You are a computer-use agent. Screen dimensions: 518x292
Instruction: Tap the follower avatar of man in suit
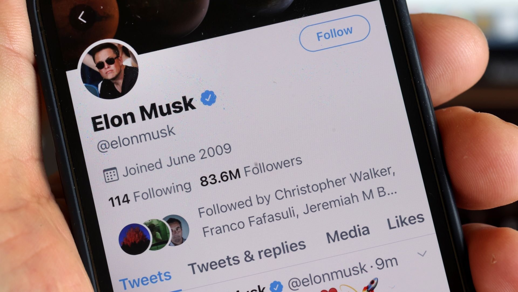[x=177, y=230]
